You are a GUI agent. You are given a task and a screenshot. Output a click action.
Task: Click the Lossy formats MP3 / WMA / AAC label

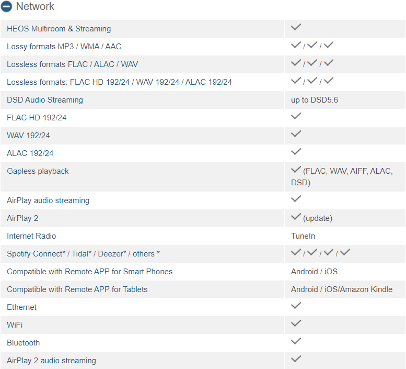(x=64, y=47)
